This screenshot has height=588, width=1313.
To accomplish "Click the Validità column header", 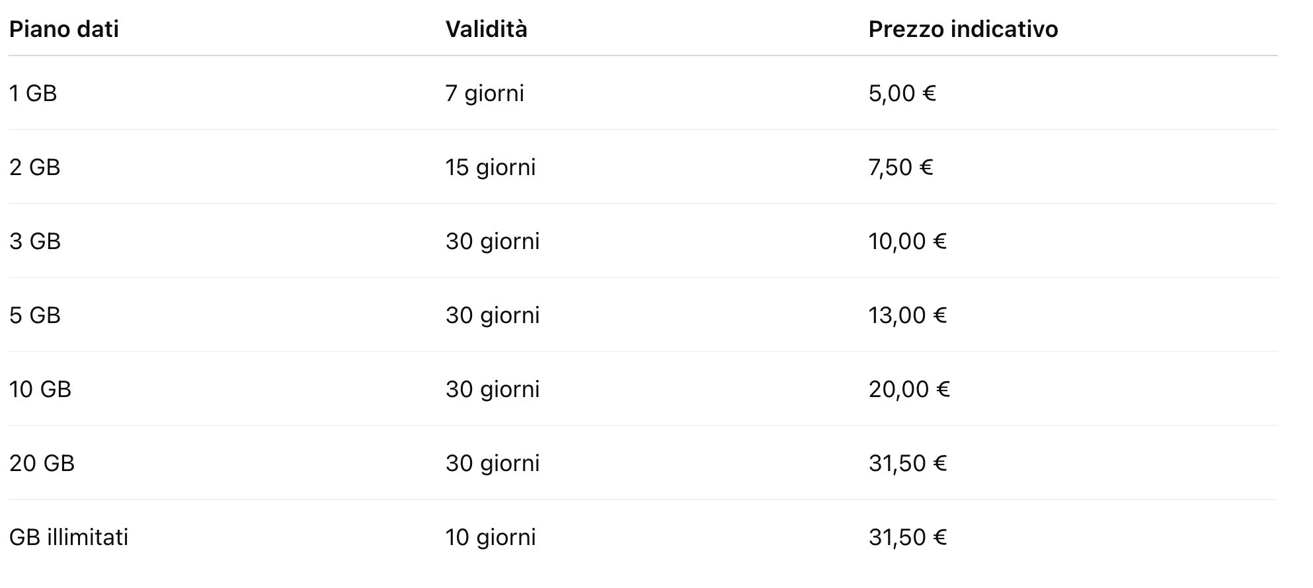I will coord(486,29).
